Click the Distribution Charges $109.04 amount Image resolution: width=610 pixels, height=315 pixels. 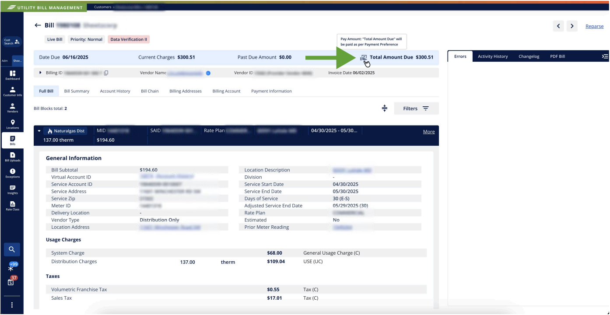(276, 262)
